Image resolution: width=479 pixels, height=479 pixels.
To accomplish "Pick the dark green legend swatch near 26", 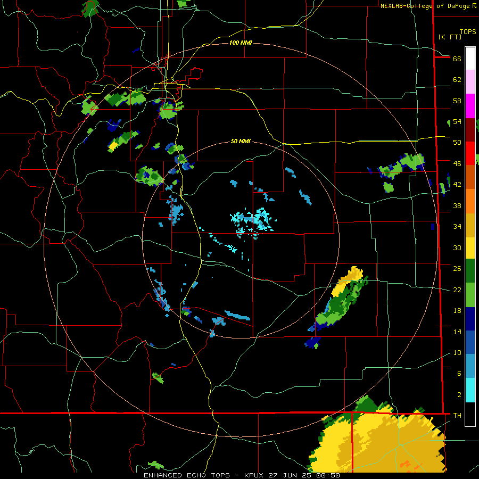I will [470, 271].
